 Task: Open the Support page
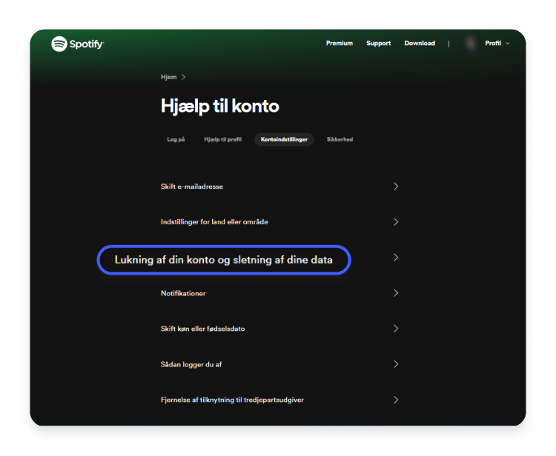click(x=378, y=43)
